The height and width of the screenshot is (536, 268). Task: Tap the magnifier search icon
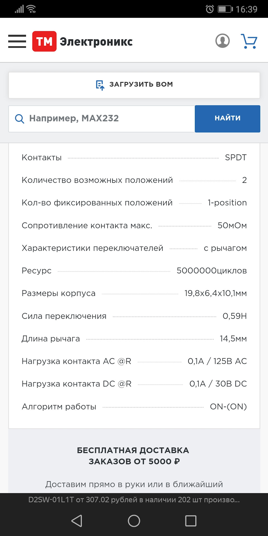pos(20,119)
